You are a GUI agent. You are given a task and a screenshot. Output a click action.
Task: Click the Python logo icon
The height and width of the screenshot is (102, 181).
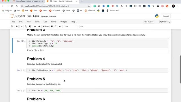tap(157, 16)
